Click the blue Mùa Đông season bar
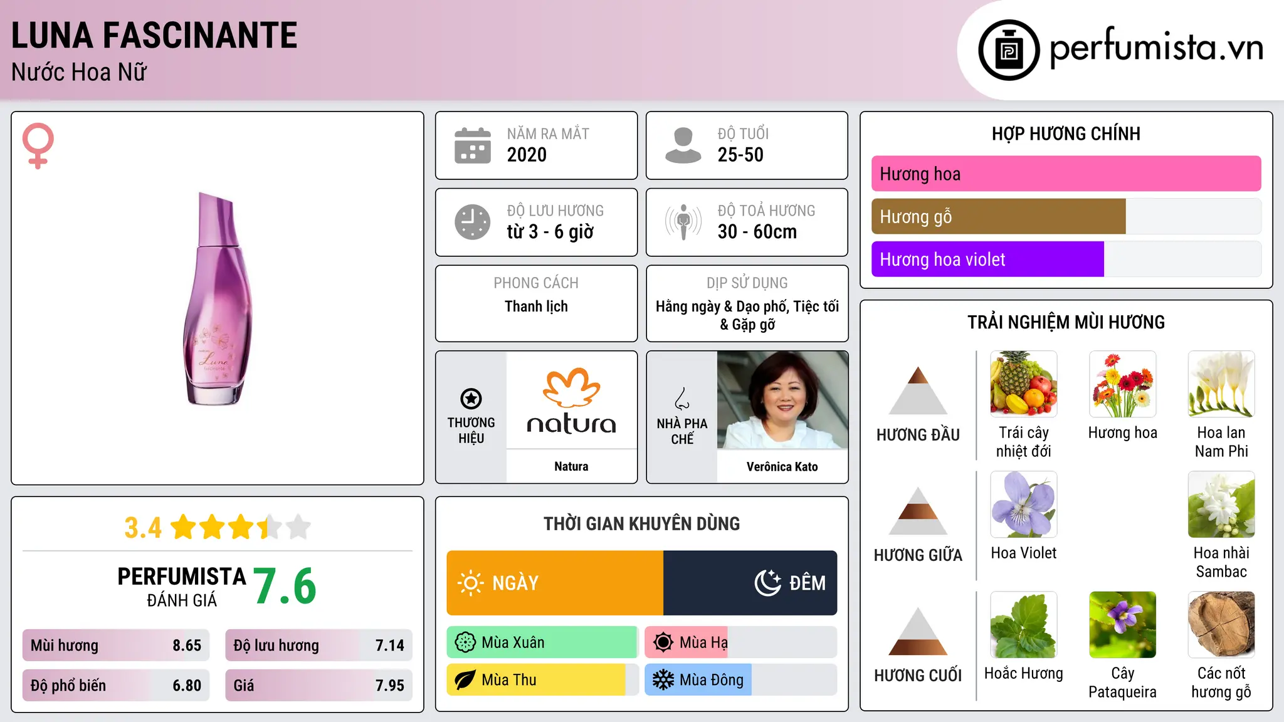The height and width of the screenshot is (722, 1284). click(698, 680)
